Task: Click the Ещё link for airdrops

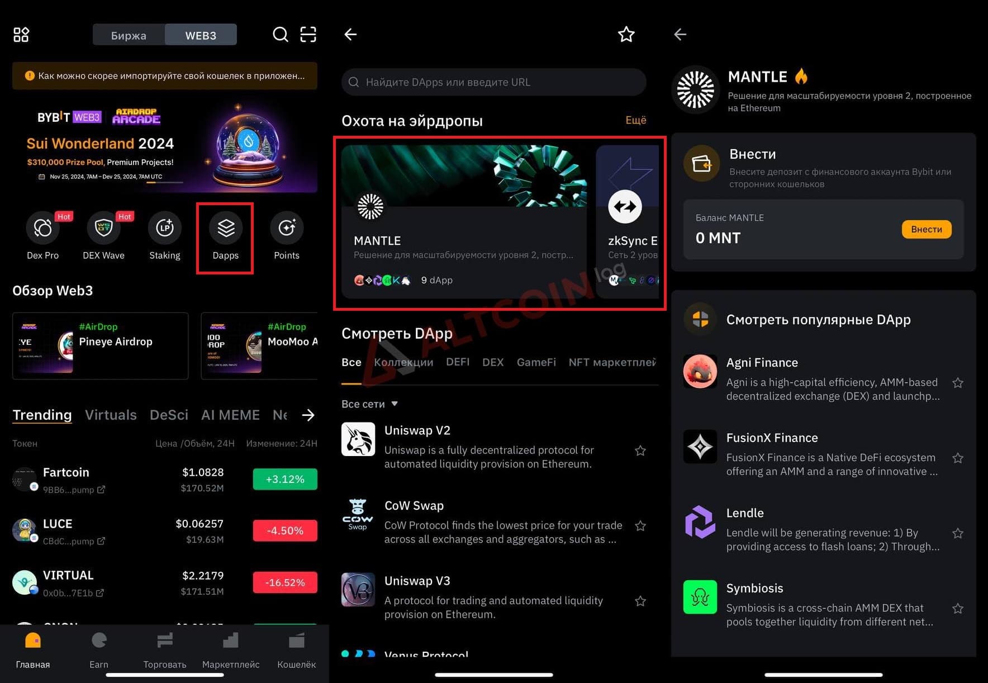Action: (636, 120)
